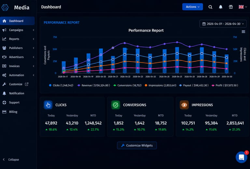The height and width of the screenshot is (169, 250).
Task: Click Conversions Today value 1,852
Action: coord(118,123)
